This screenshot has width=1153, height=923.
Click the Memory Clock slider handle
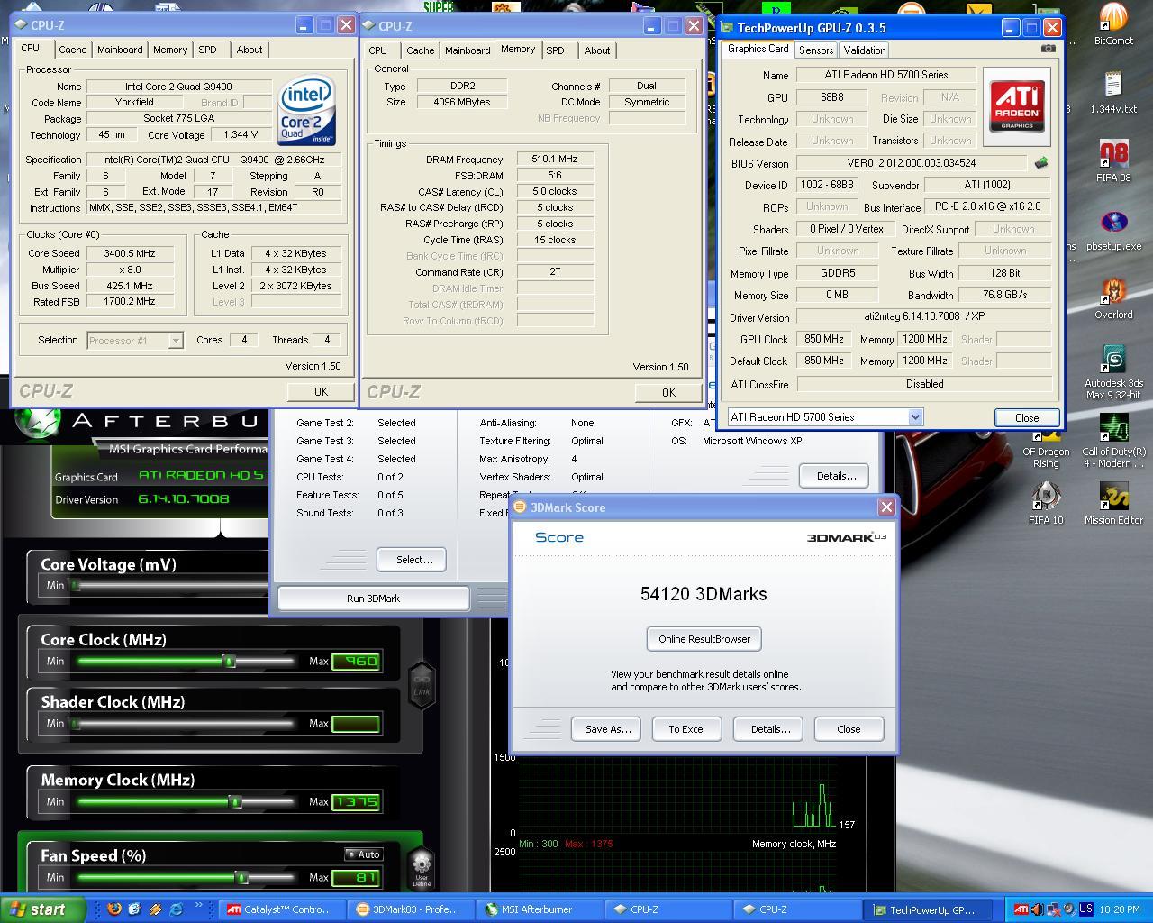[235, 801]
